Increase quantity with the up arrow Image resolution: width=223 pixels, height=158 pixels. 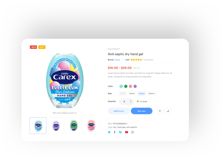[131, 100]
